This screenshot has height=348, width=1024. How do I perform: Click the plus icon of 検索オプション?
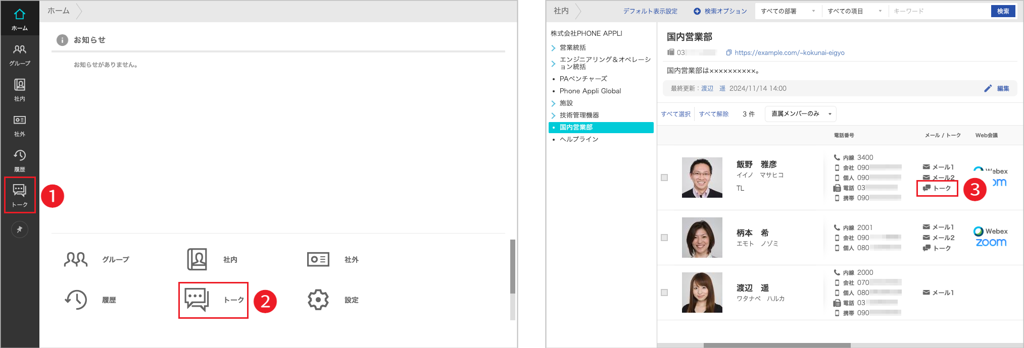coord(697,11)
